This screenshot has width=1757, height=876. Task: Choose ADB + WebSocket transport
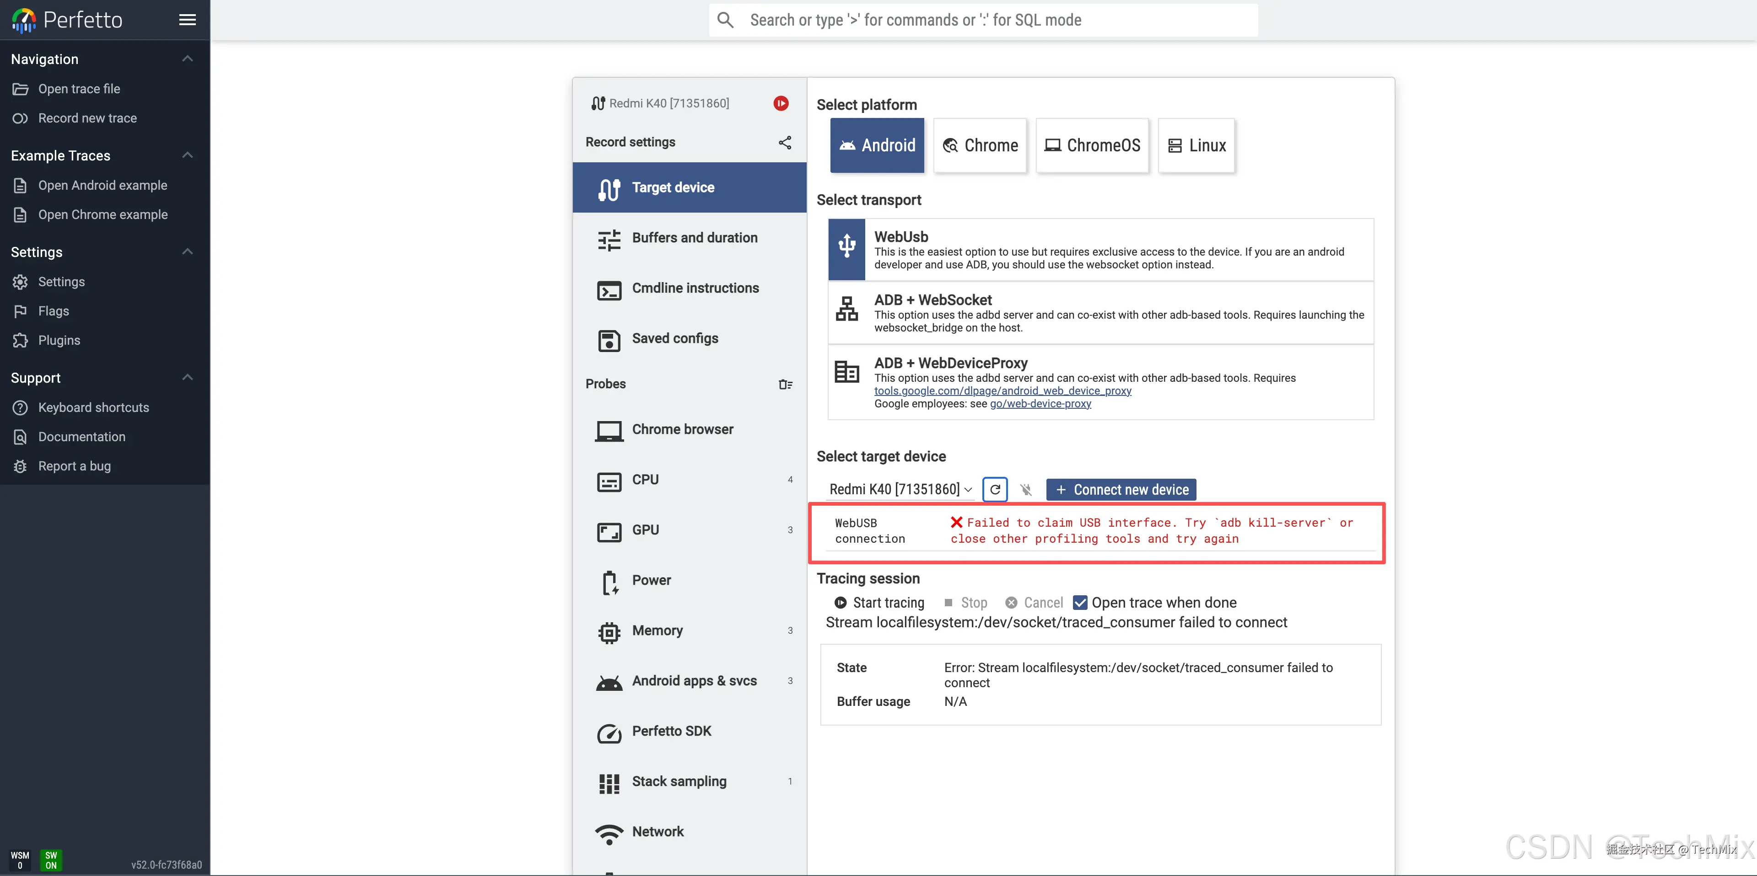1100,313
